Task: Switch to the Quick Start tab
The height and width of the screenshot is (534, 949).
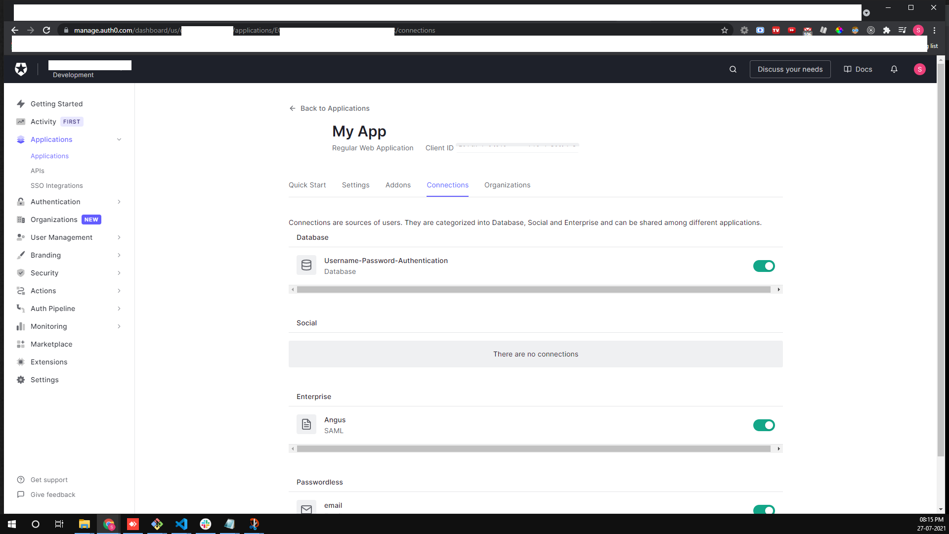Action: pos(307,185)
